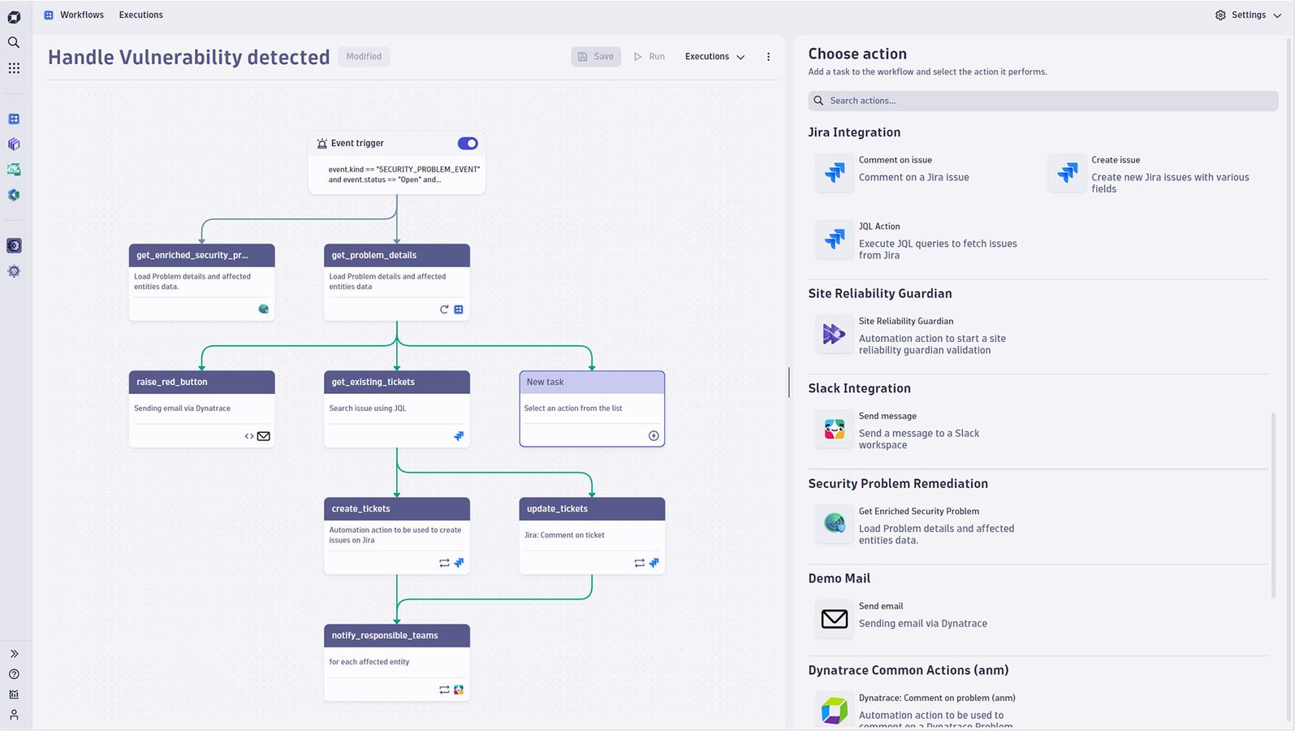Click the plus icon on New task
The width and height of the screenshot is (1299, 731).
tap(654, 436)
